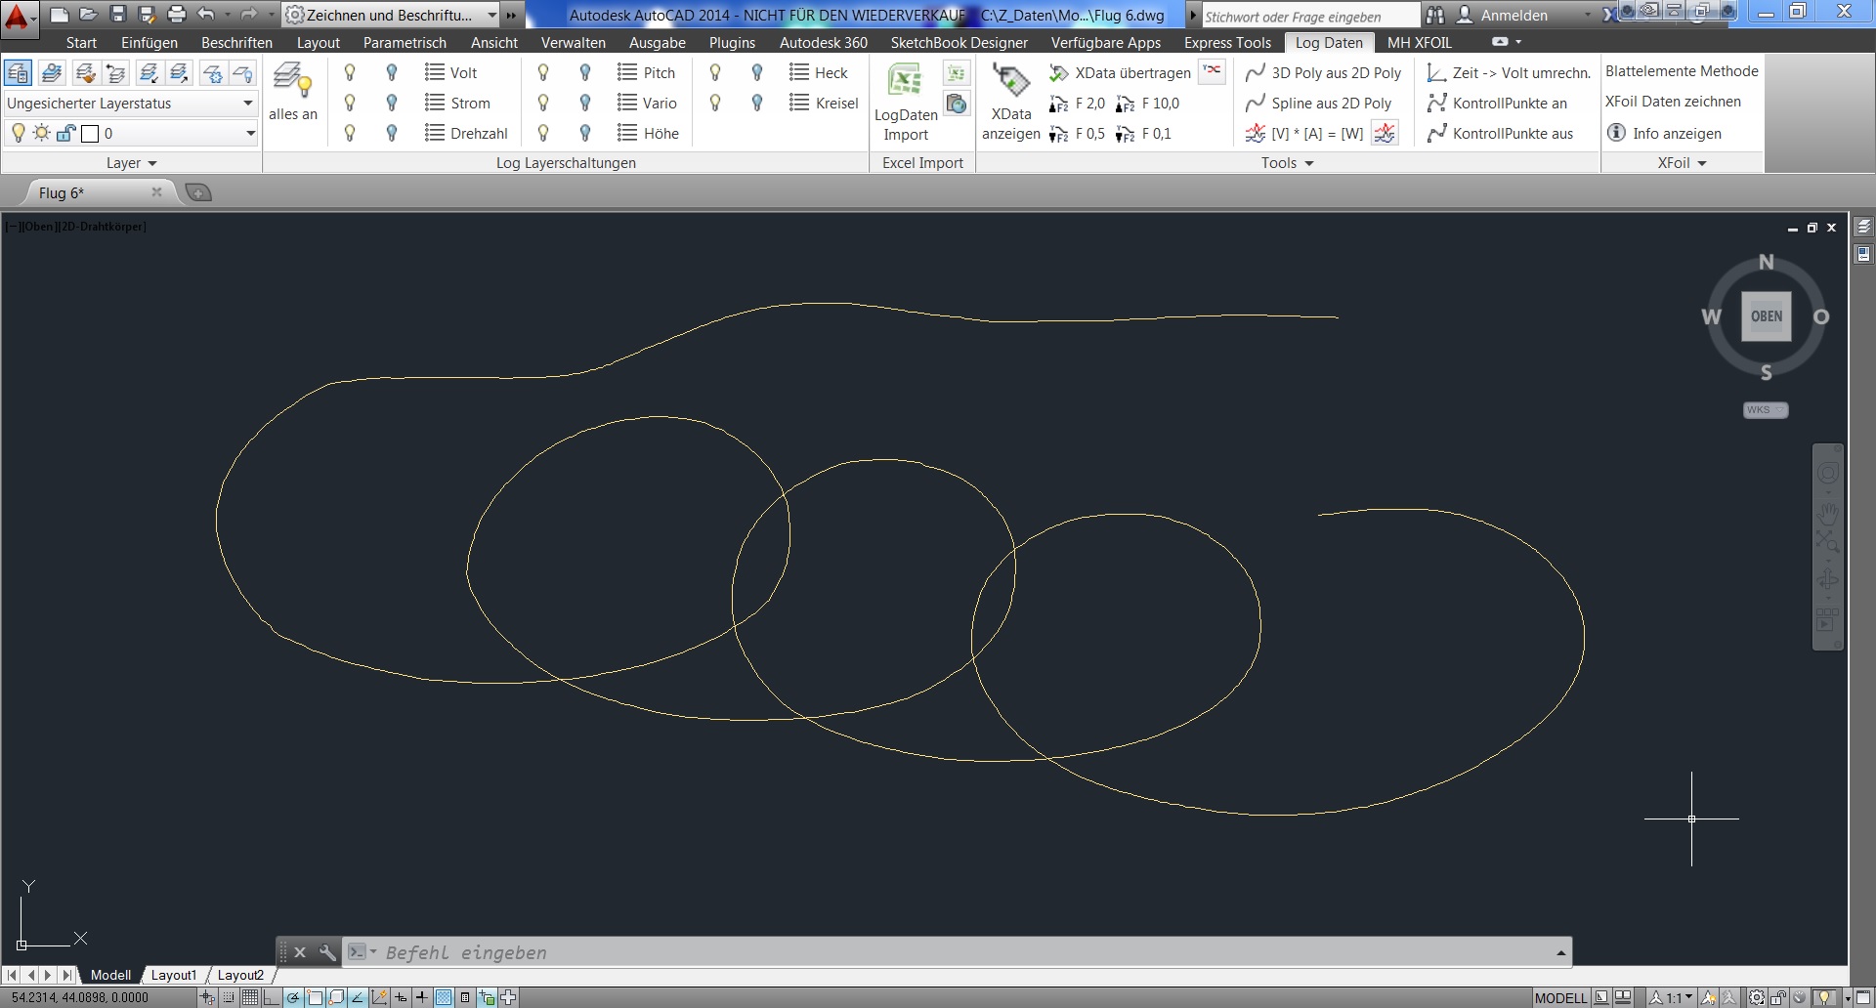
Task: Open the Ungesicherter Layerstatus dropdown
Action: pos(130,104)
